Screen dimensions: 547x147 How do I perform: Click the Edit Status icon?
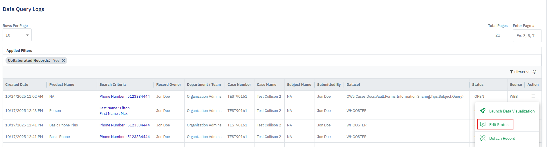click(483, 125)
